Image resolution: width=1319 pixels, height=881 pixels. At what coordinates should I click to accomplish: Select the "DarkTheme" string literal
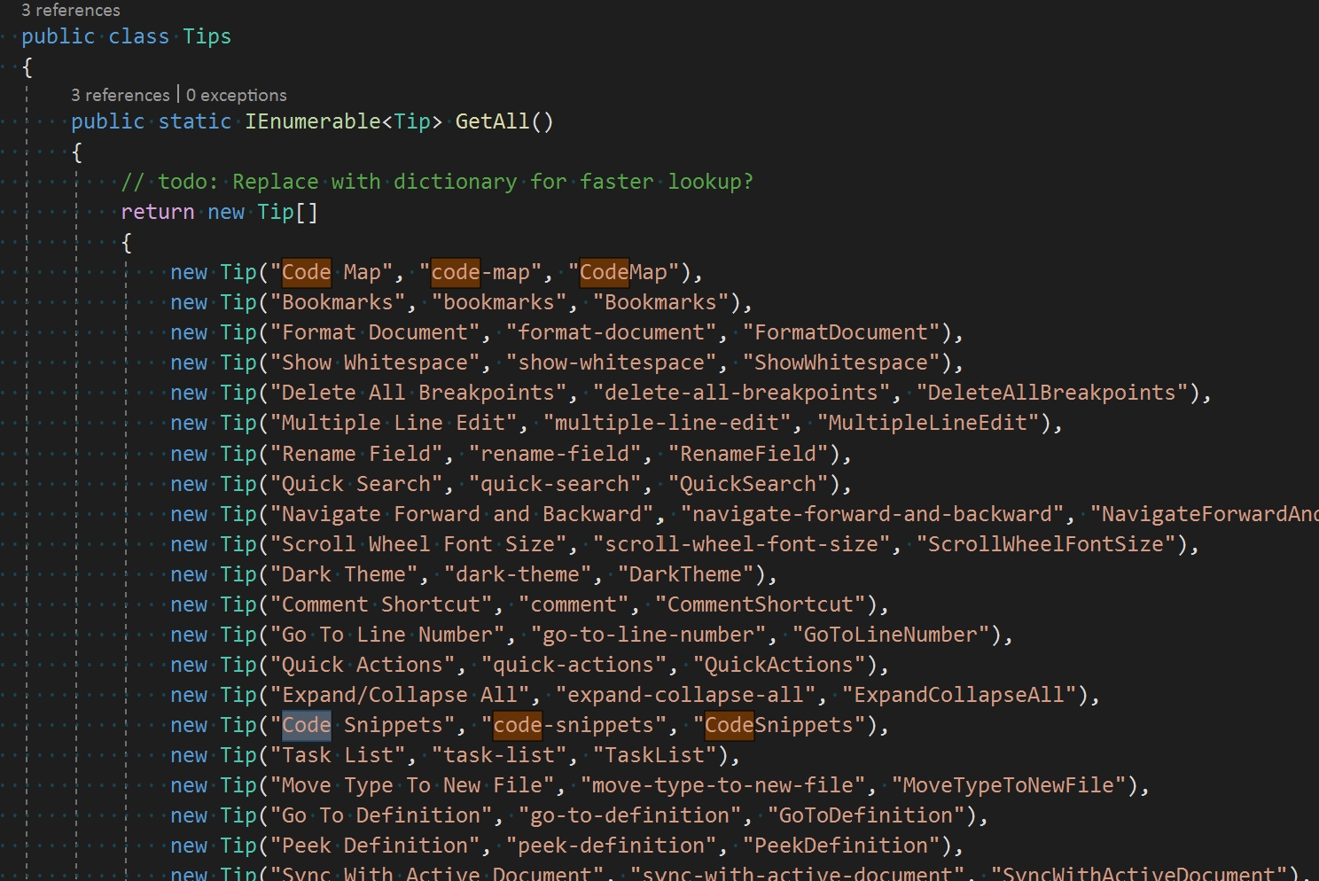(x=683, y=573)
